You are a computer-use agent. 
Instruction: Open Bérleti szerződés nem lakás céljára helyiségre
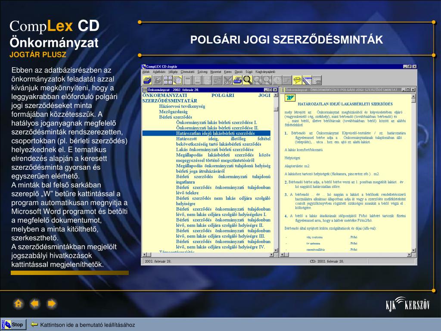click(223, 201)
